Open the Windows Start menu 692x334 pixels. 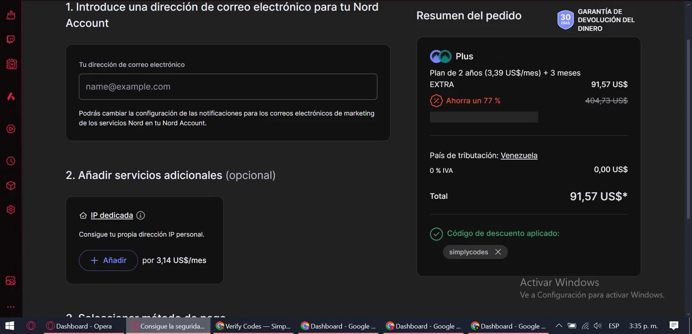(x=9, y=326)
